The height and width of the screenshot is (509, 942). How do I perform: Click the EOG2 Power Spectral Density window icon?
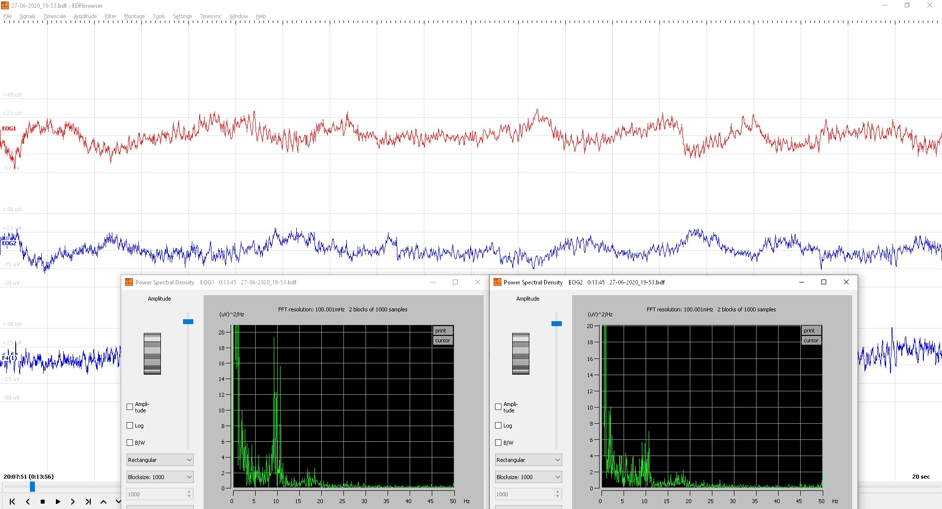point(497,282)
